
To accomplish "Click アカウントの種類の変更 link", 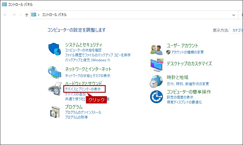I will pos(188,52).
